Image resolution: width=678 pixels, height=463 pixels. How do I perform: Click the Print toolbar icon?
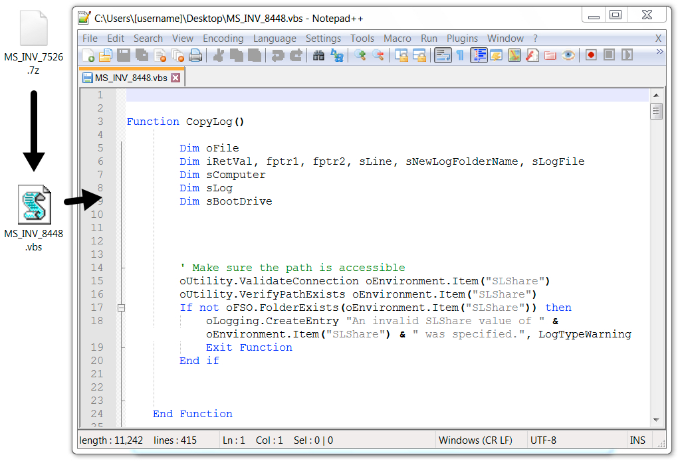[x=195, y=55]
